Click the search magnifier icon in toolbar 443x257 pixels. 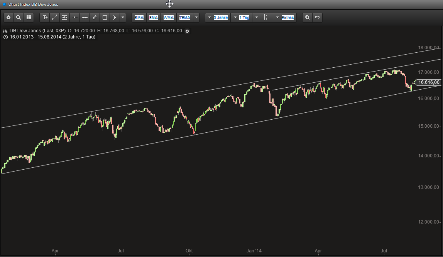[x=19, y=17]
